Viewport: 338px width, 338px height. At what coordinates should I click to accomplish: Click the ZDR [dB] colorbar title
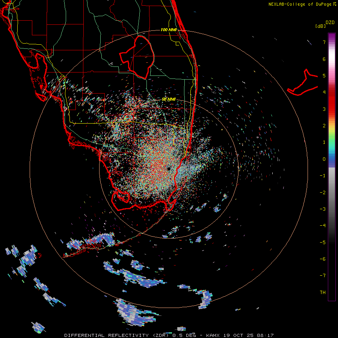[x=325, y=24]
